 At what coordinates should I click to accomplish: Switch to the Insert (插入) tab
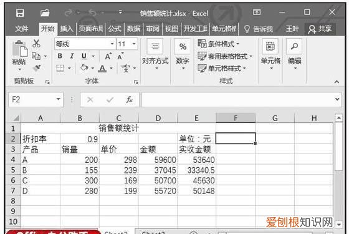[66, 29]
